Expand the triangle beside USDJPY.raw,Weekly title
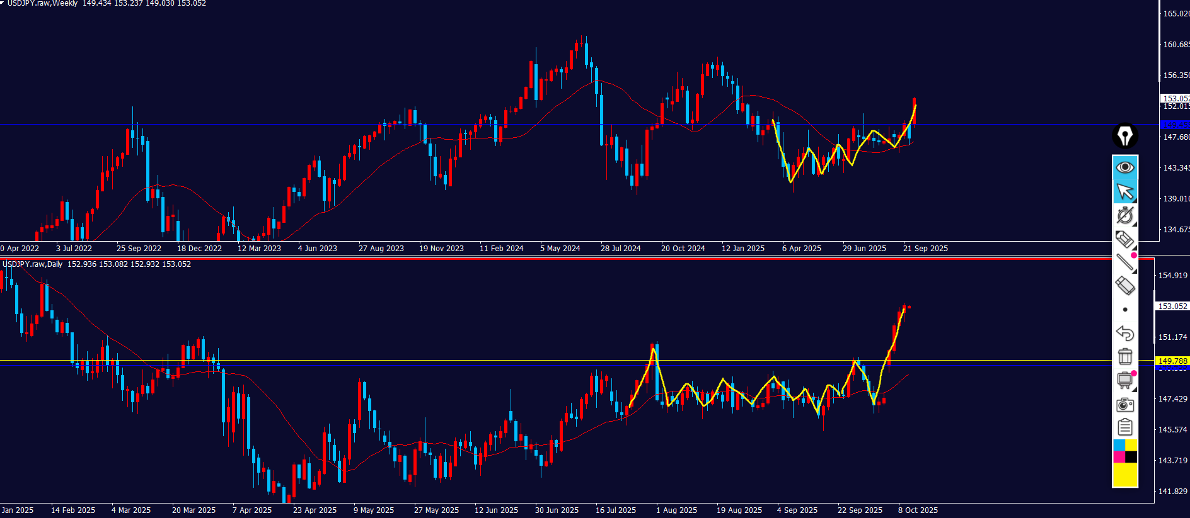This screenshot has width=1190, height=518. (3, 3)
